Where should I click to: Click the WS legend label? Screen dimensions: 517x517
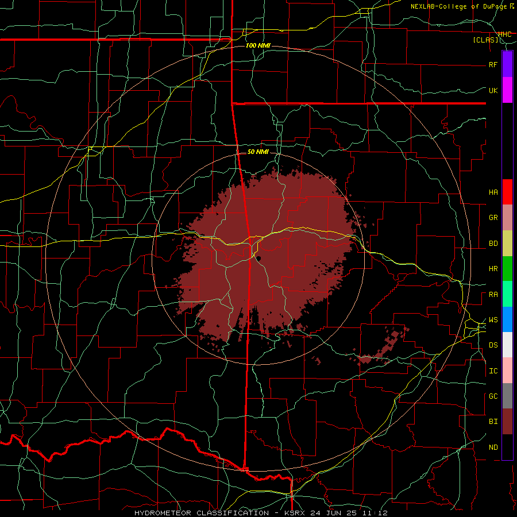tap(493, 320)
